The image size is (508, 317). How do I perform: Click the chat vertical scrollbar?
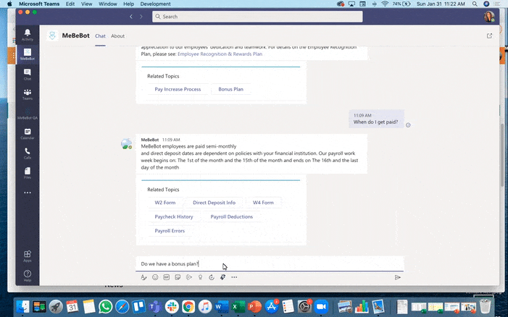click(x=501, y=155)
